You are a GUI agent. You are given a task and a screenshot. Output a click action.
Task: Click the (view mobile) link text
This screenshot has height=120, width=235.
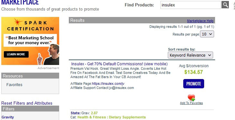coord(156,64)
